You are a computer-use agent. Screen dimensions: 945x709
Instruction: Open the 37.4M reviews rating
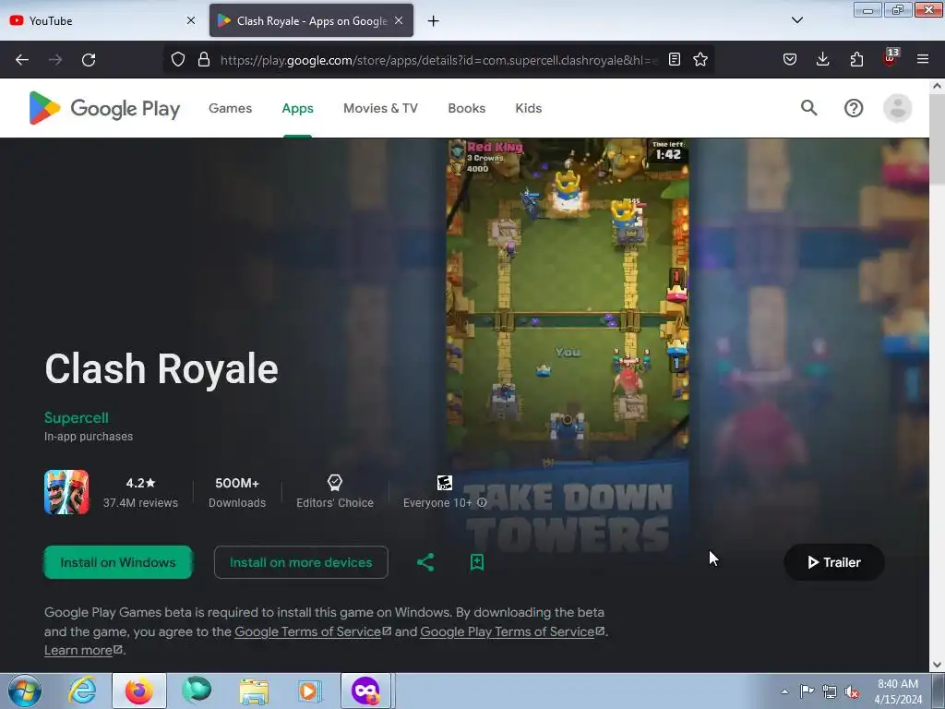tap(140, 493)
